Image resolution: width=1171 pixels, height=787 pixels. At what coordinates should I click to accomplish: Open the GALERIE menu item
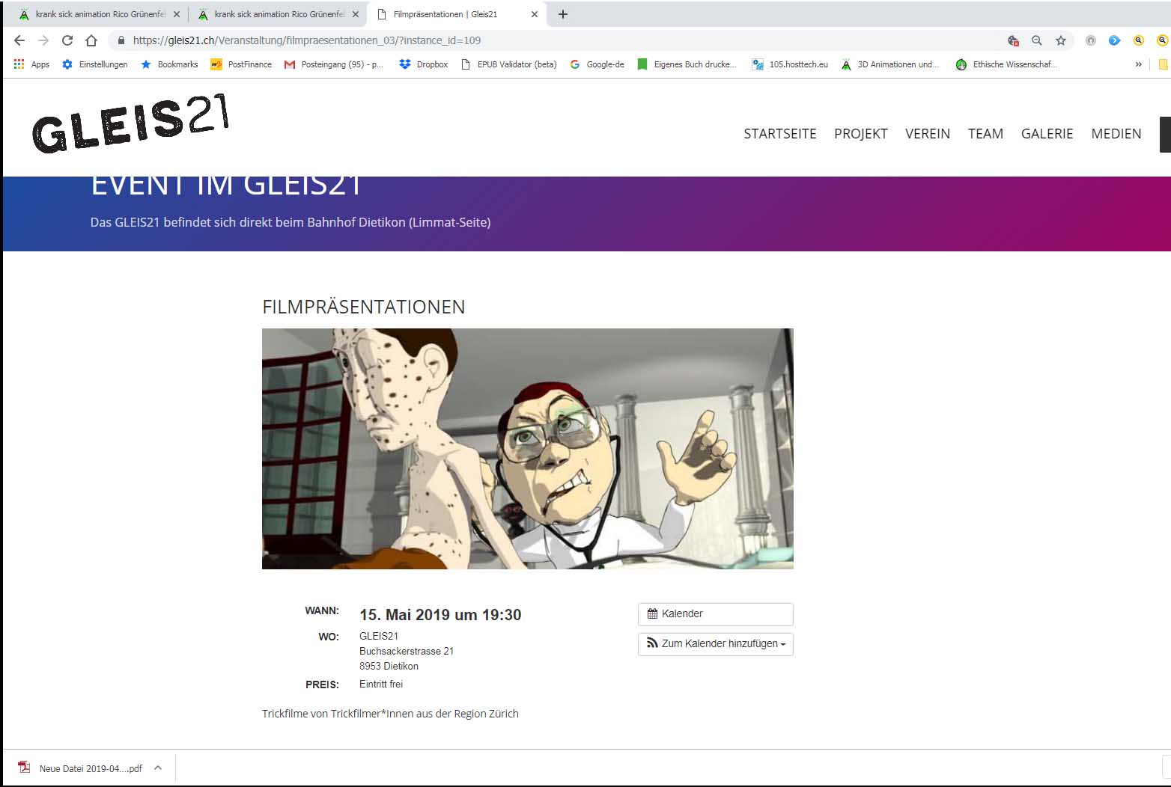click(x=1047, y=134)
